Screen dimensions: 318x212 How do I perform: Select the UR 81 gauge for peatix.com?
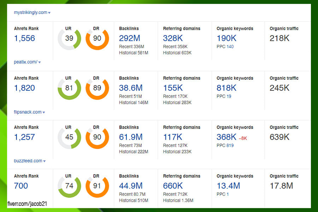click(69, 88)
